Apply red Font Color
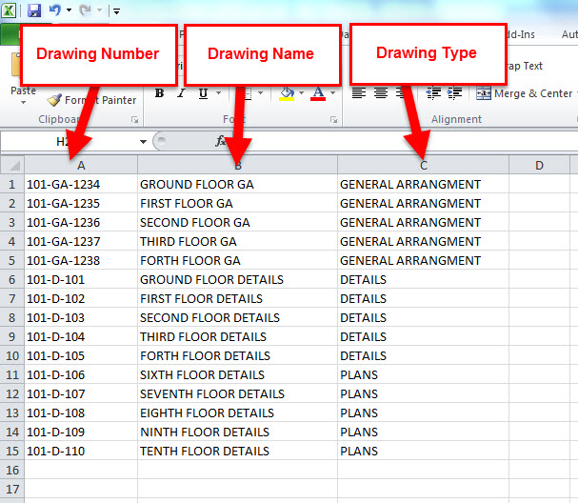This screenshot has height=503, width=578. [318, 93]
